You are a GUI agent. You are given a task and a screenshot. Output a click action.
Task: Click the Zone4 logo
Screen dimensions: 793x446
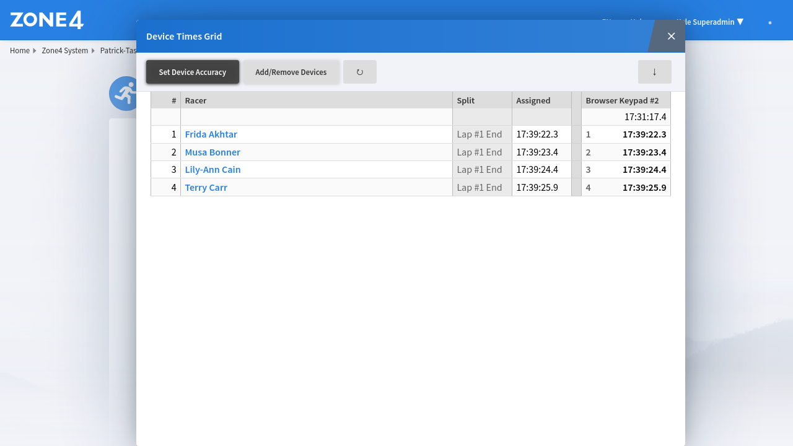tap(47, 20)
